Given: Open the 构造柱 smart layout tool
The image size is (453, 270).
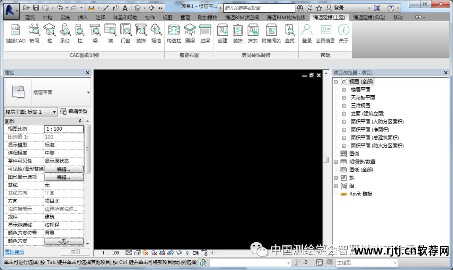Looking at the screenshot, I should [x=174, y=34].
